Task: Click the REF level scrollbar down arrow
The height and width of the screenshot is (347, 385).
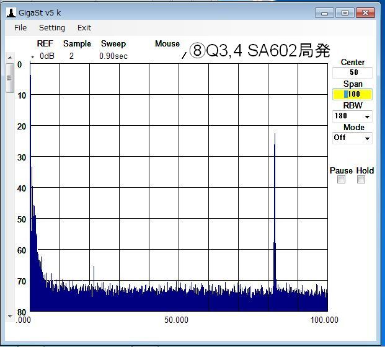Action: coord(10,316)
